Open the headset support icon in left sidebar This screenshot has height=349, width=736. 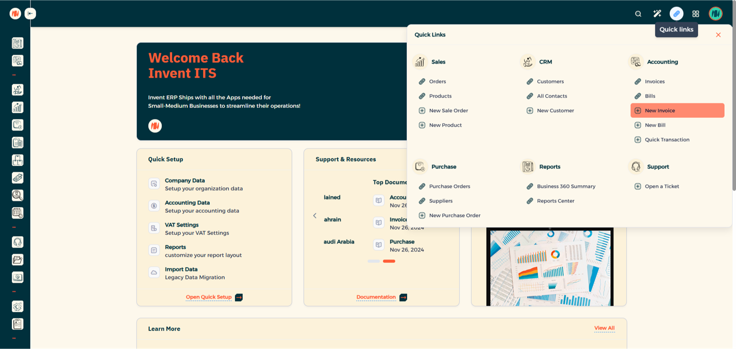coord(18,242)
